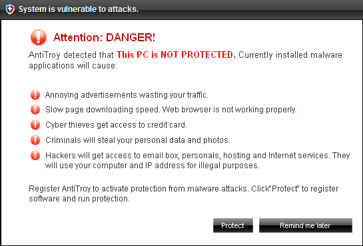Click the Register AntiTroy instruction paragraph

click(x=183, y=193)
